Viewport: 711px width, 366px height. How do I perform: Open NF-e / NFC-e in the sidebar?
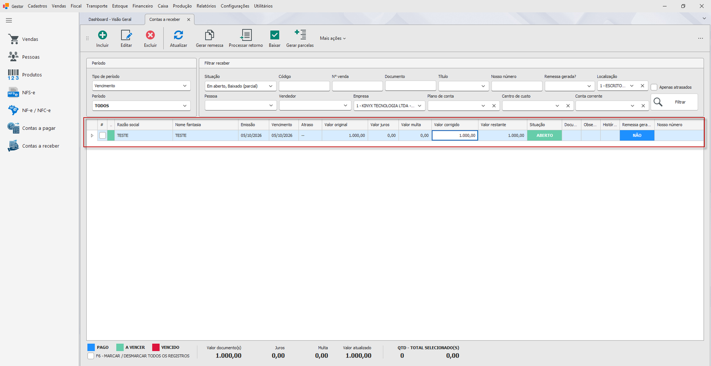tap(36, 110)
